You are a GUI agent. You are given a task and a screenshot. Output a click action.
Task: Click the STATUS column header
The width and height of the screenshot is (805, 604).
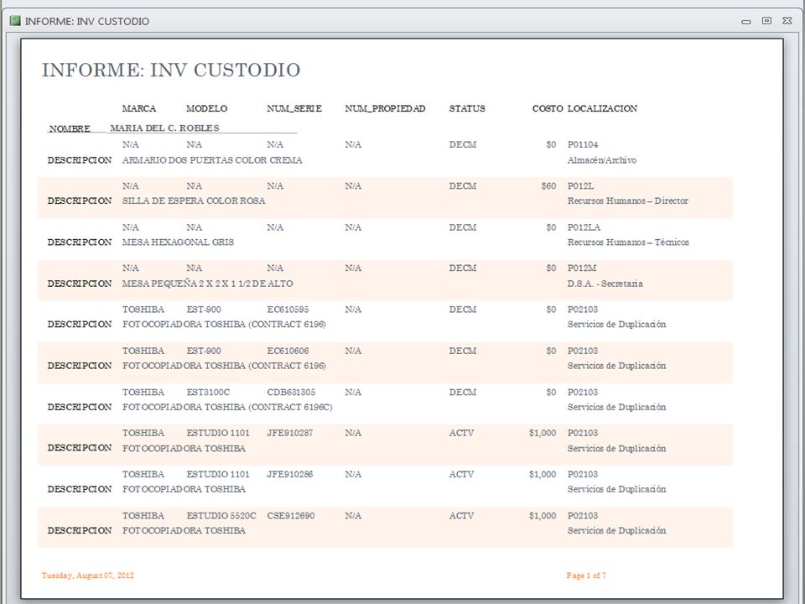point(467,108)
